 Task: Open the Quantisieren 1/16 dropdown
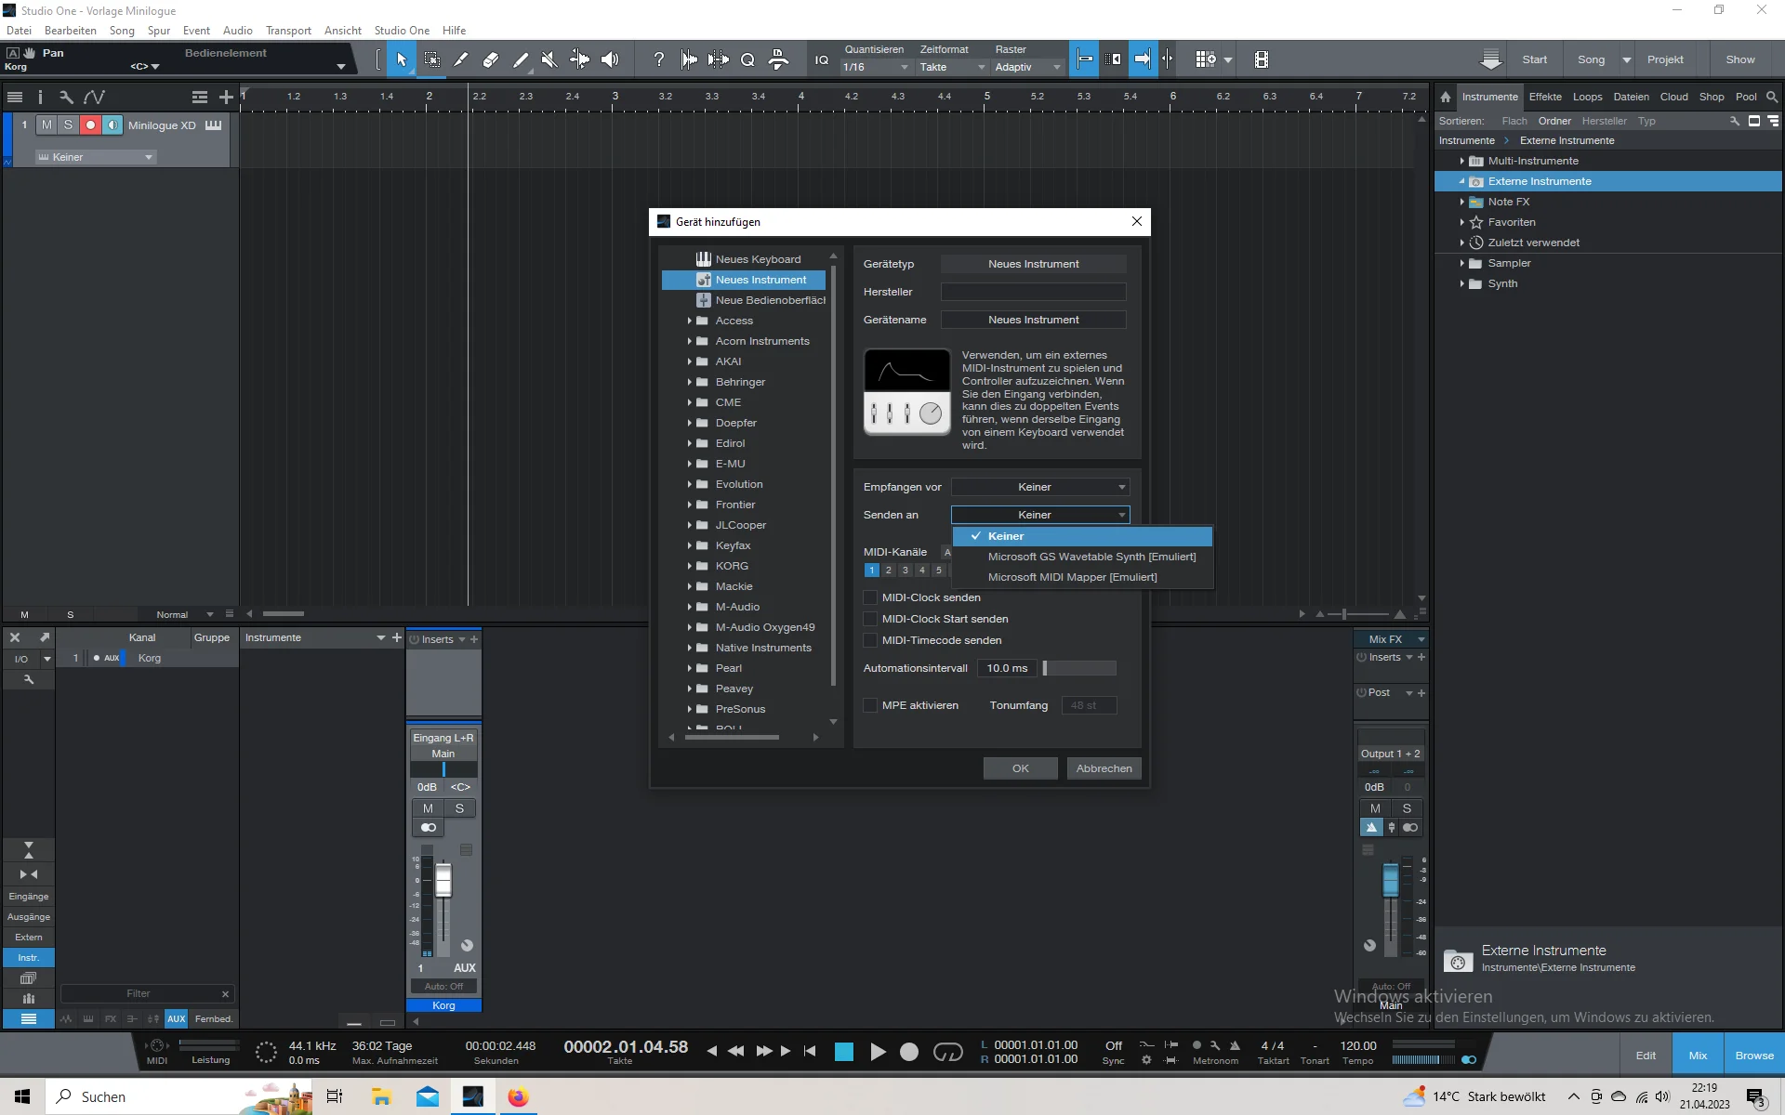tap(875, 67)
